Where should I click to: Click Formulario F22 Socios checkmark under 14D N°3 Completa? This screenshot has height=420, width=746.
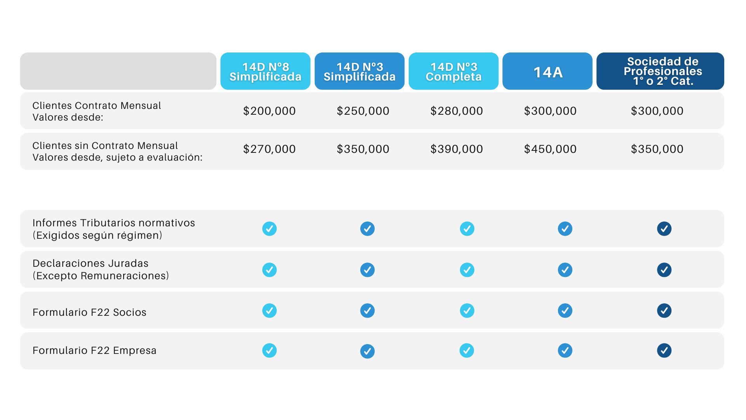467,311
